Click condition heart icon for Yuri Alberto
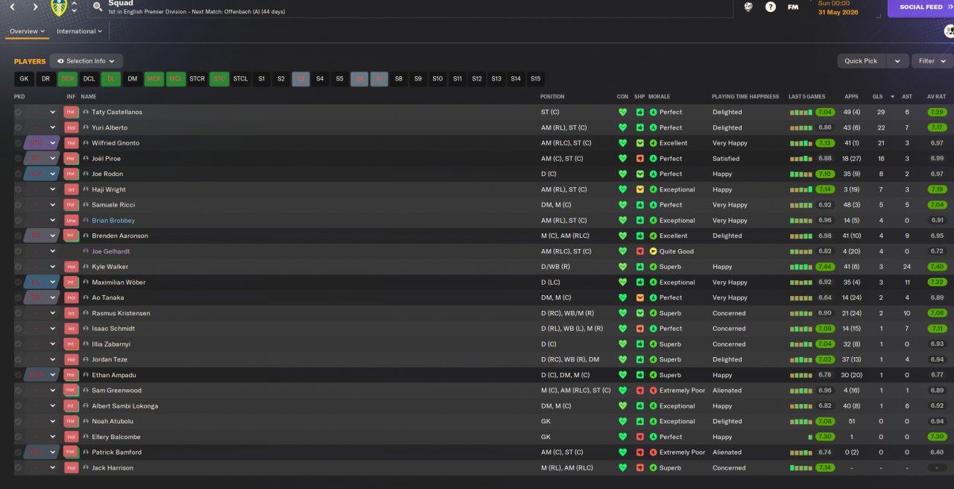Viewport: 954px width, 489px height. pos(622,127)
